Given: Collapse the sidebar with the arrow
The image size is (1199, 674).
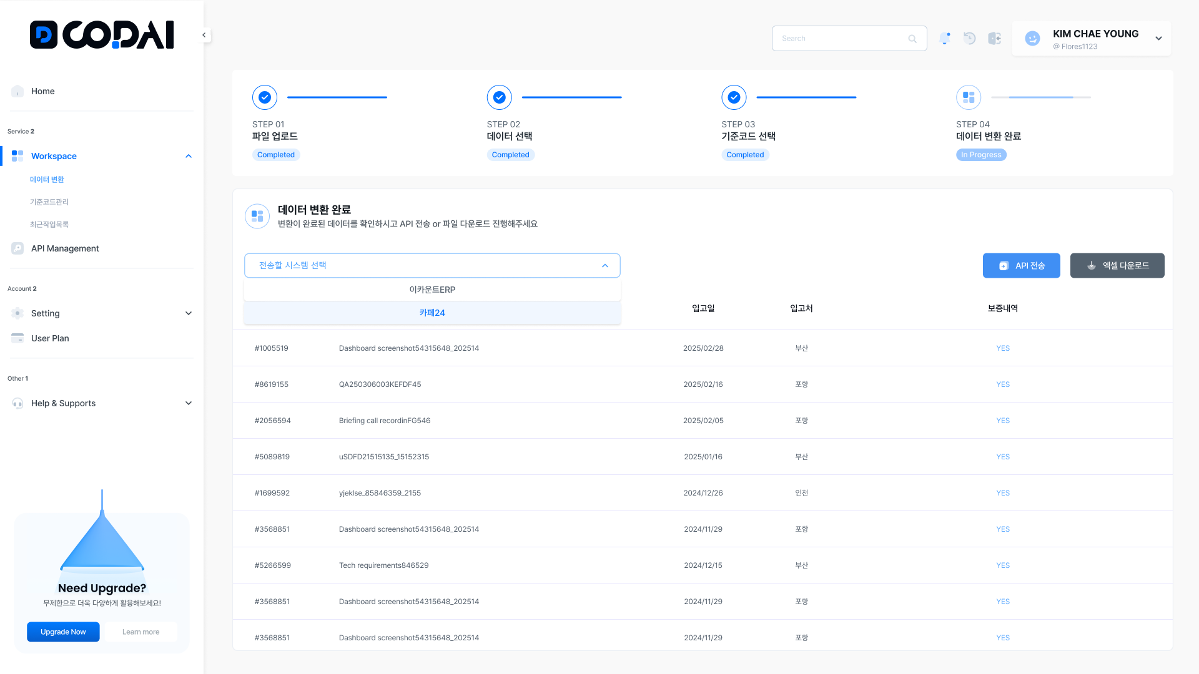Looking at the screenshot, I should [204, 36].
